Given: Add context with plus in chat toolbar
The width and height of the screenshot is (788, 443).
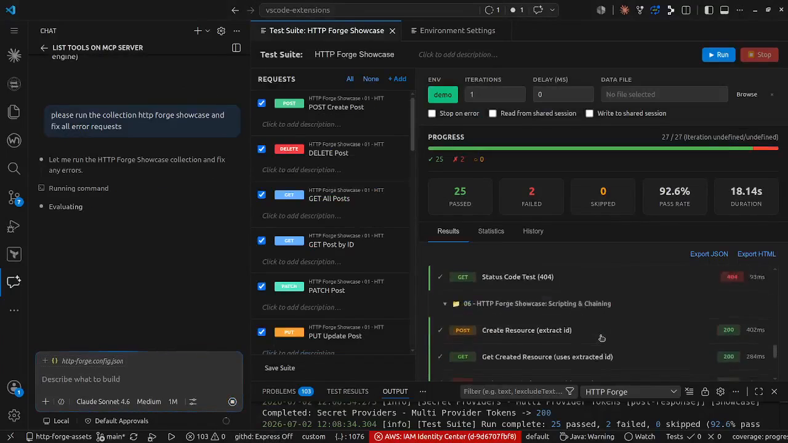Looking at the screenshot, I should (46, 402).
